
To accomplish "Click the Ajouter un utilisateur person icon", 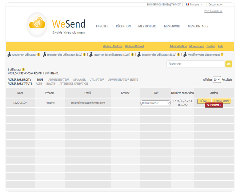I will coord(9,55).
